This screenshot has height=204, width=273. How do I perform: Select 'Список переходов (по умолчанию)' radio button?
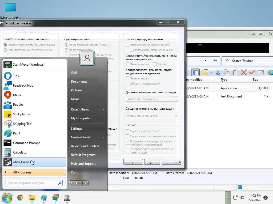point(5,45)
